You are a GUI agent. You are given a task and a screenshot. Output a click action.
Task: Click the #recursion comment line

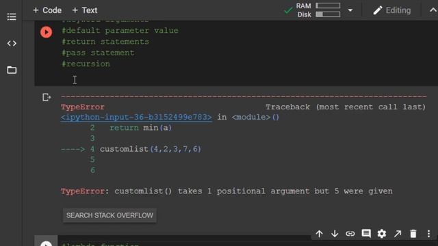[x=86, y=64]
